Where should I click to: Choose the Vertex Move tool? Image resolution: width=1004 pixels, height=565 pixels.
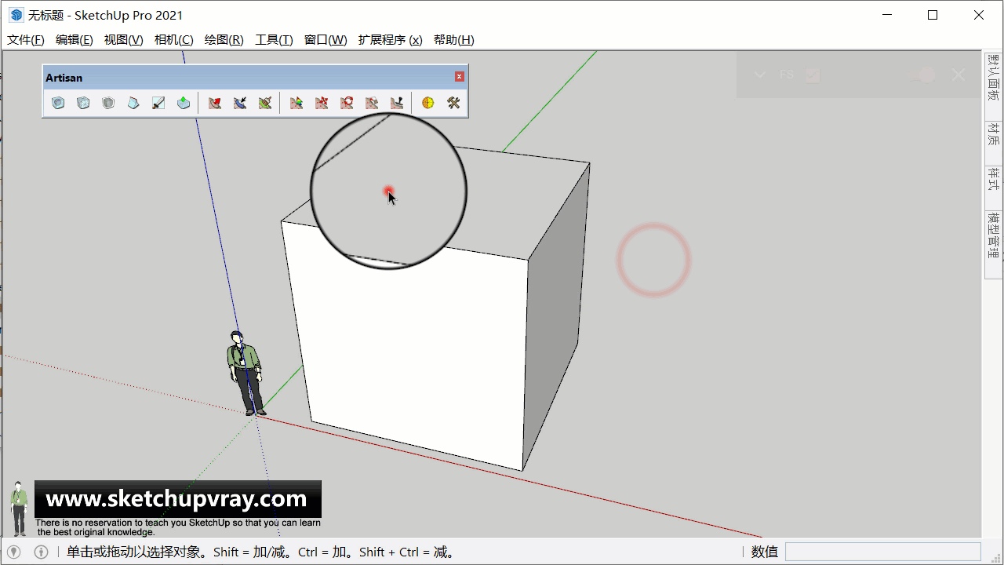[x=322, y=103]
